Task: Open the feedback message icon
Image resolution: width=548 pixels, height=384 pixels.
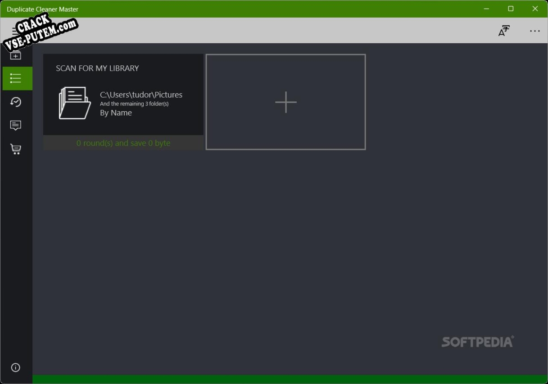Action: click(16, 126)
